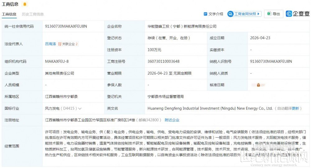311x168 pixels.
Task: Open the 文字介绍 text introduction
Action: pos(216,14)
